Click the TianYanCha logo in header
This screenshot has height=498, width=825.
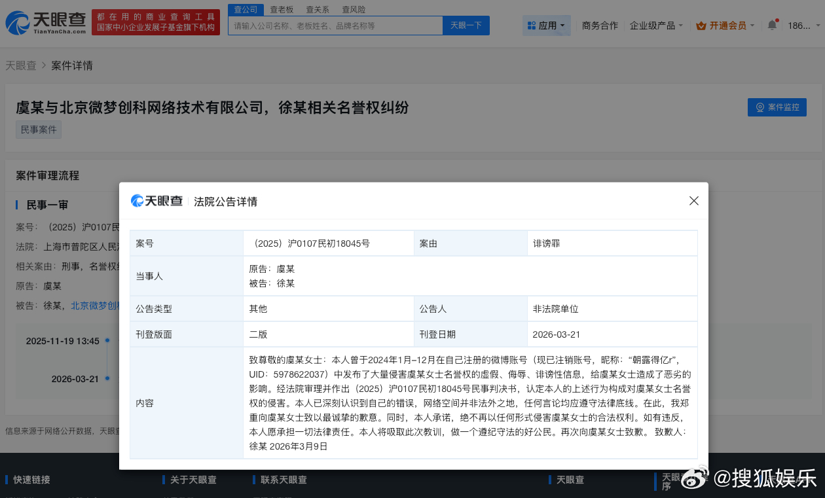click(x=46, y=22)
